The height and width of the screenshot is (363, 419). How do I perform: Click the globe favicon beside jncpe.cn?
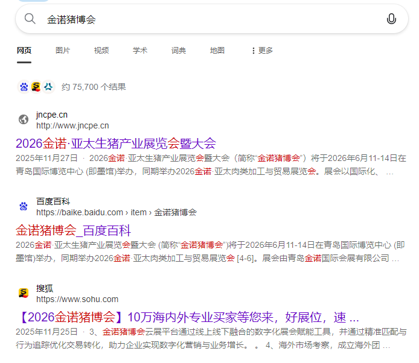click(24, 119)
